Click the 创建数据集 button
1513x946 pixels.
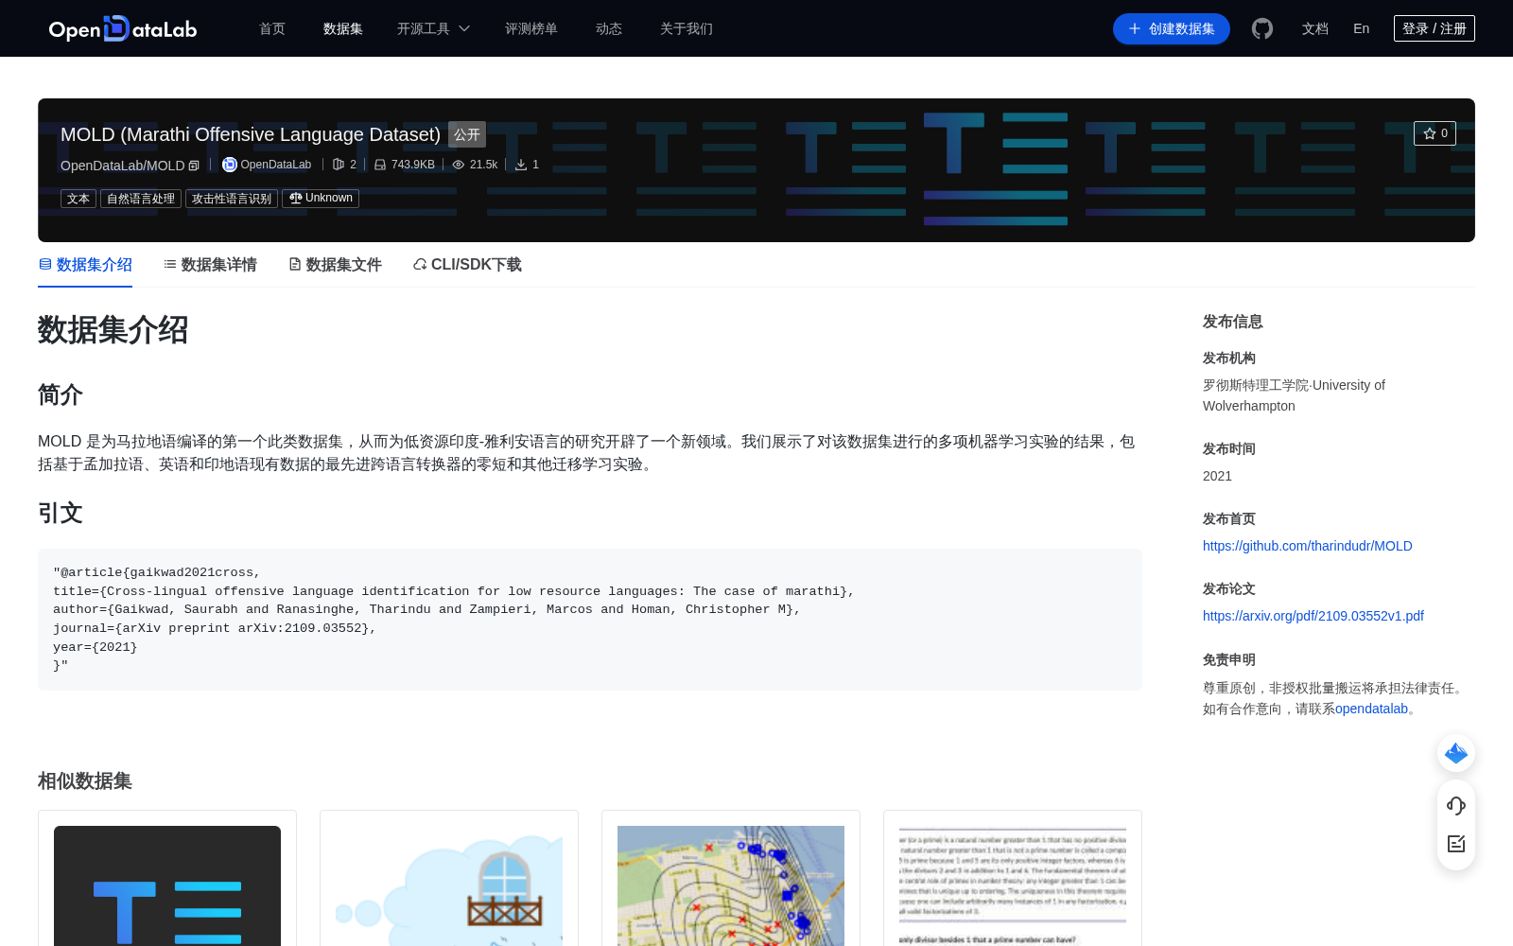(x=1172, y=28)
